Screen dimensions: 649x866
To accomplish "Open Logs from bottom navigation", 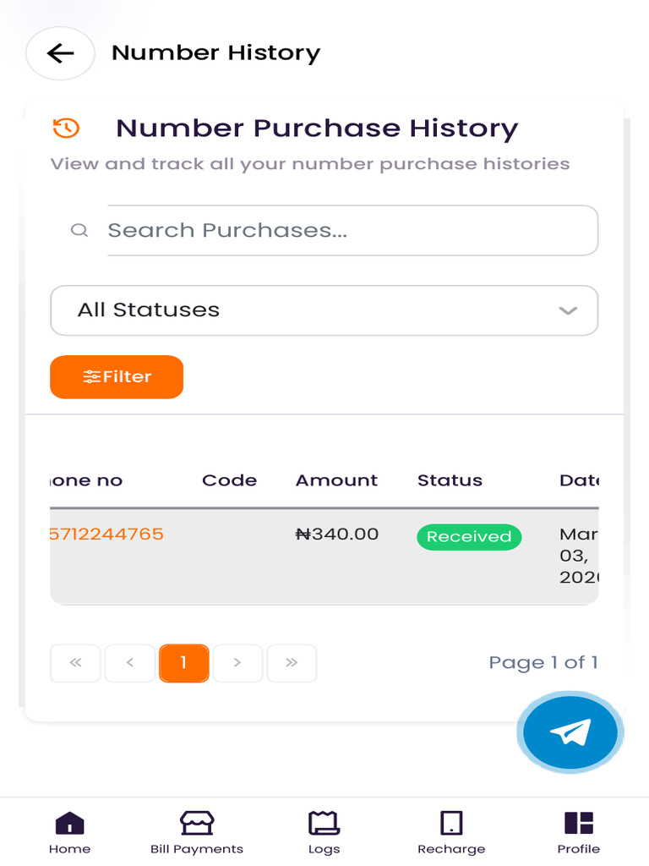I will click(324, 832).
